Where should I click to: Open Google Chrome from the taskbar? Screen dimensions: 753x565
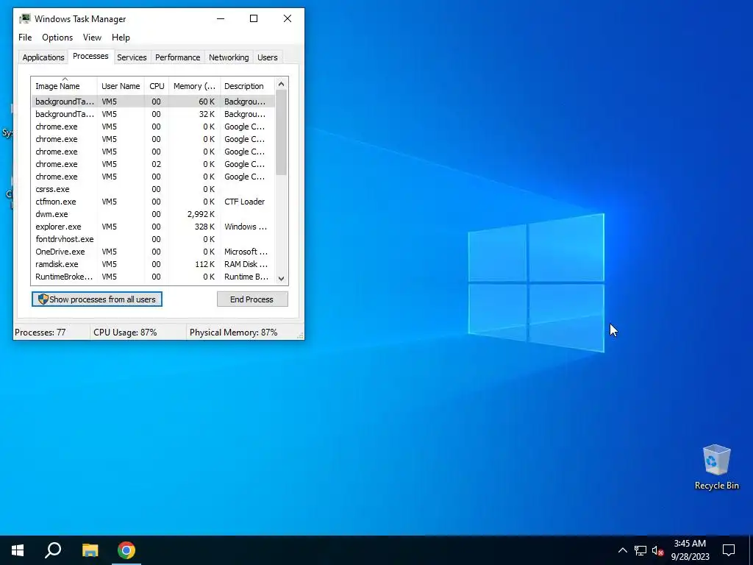(x=126, y=550)
